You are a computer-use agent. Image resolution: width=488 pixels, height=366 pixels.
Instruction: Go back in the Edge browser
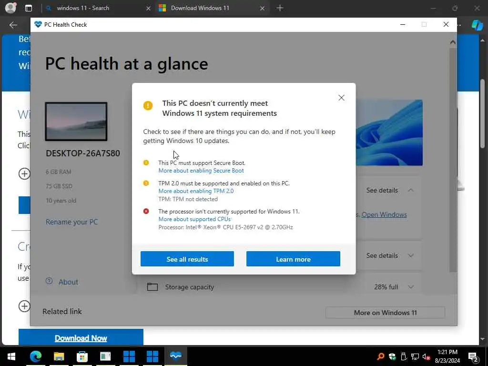[x=13, y=25]
